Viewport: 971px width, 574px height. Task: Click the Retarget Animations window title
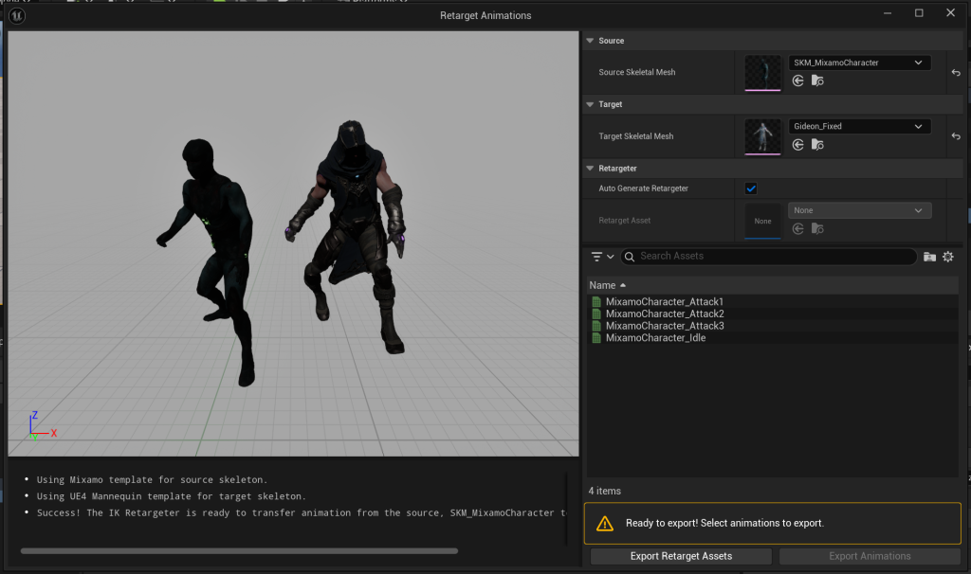485,15
